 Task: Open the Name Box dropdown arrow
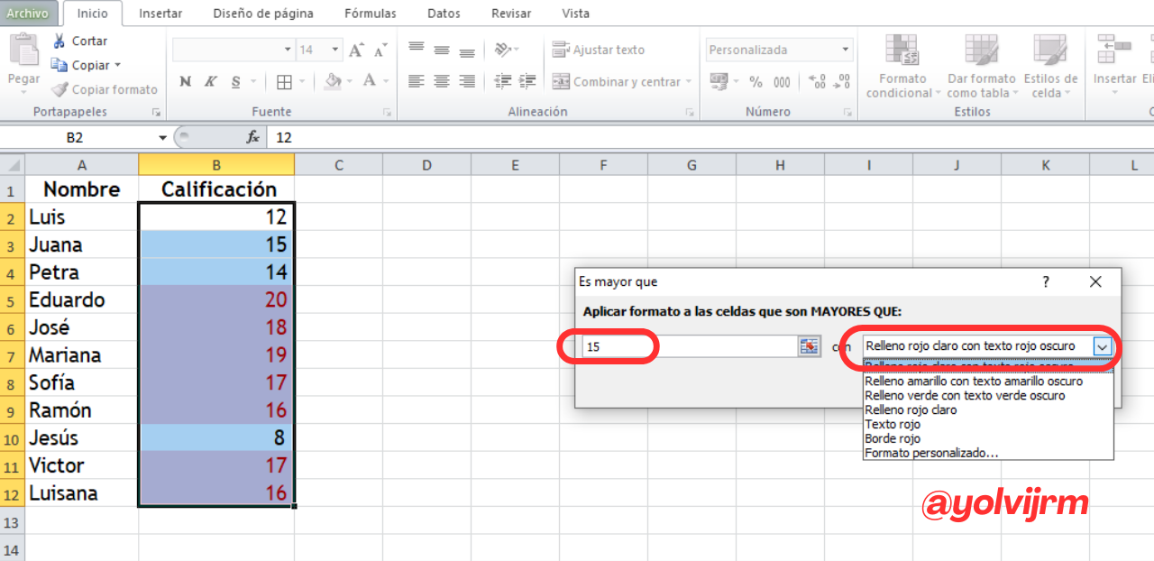click(x=163, y=138)
